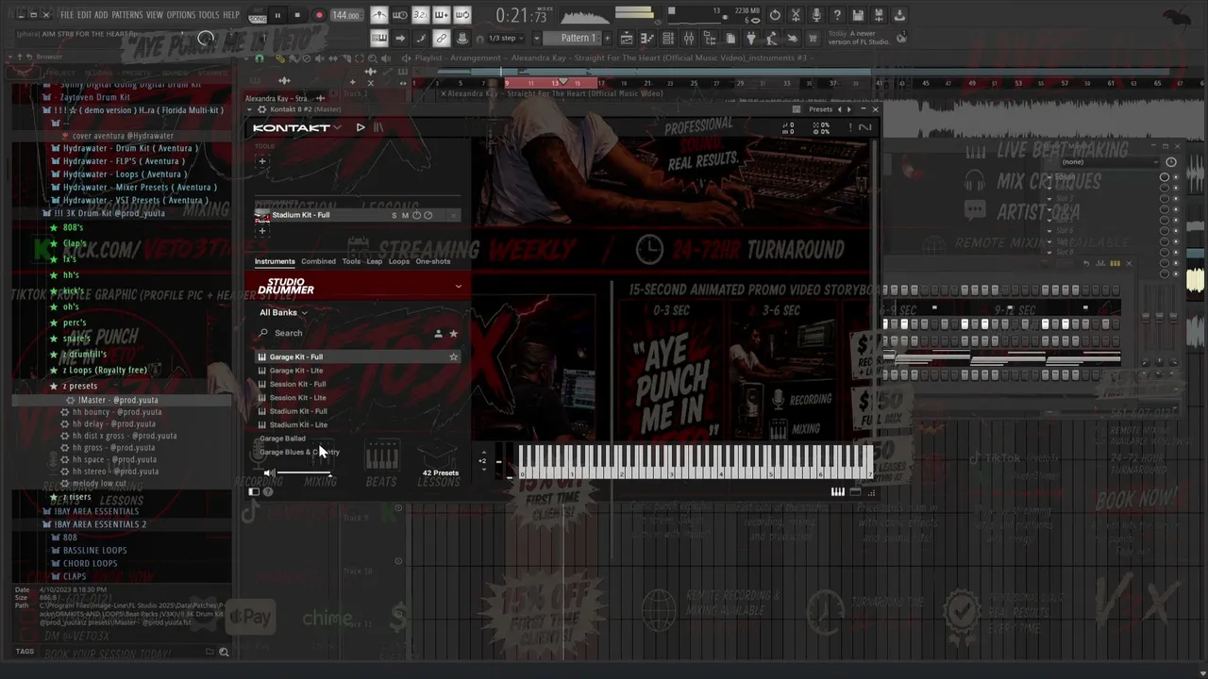1208x679 pixels.
Task: Toggle the Kontakt keyboard view icon
Action: point(837,492)
